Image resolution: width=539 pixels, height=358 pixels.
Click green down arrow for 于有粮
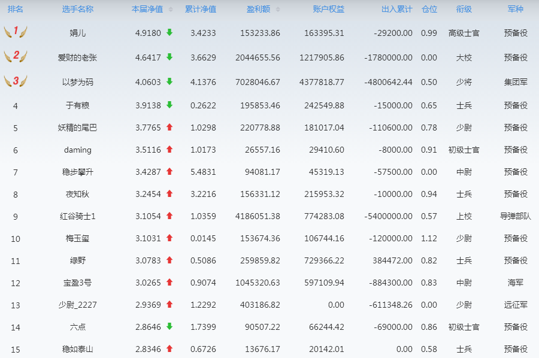coord(169,105)
